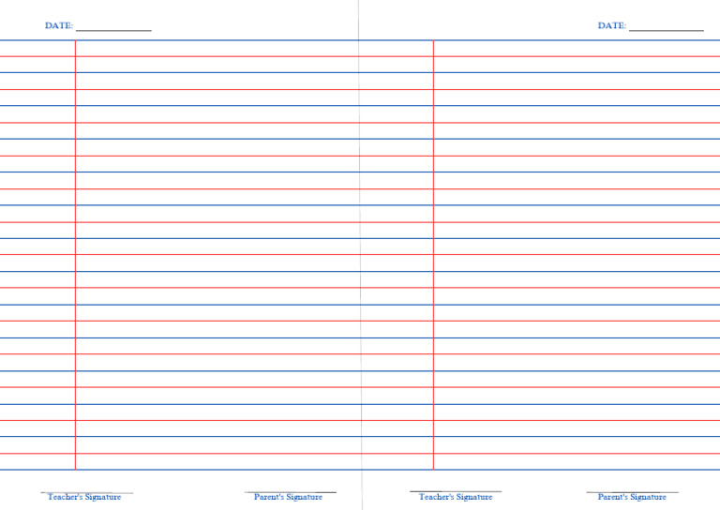Click Parent's Signature on the right page

pos(632,497)
